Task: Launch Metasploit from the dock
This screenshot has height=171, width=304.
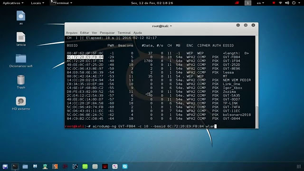Action: click(x=35, y=166)
